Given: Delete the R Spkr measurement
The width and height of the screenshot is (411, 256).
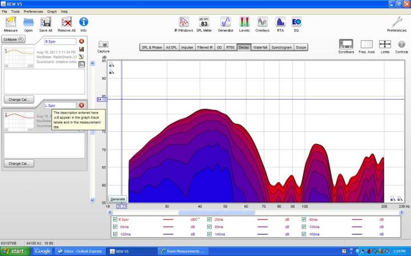Looking at the screenshot, I should (x=82, y=42).
